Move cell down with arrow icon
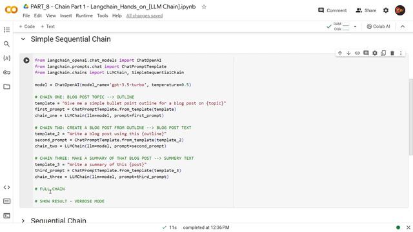 348,53
